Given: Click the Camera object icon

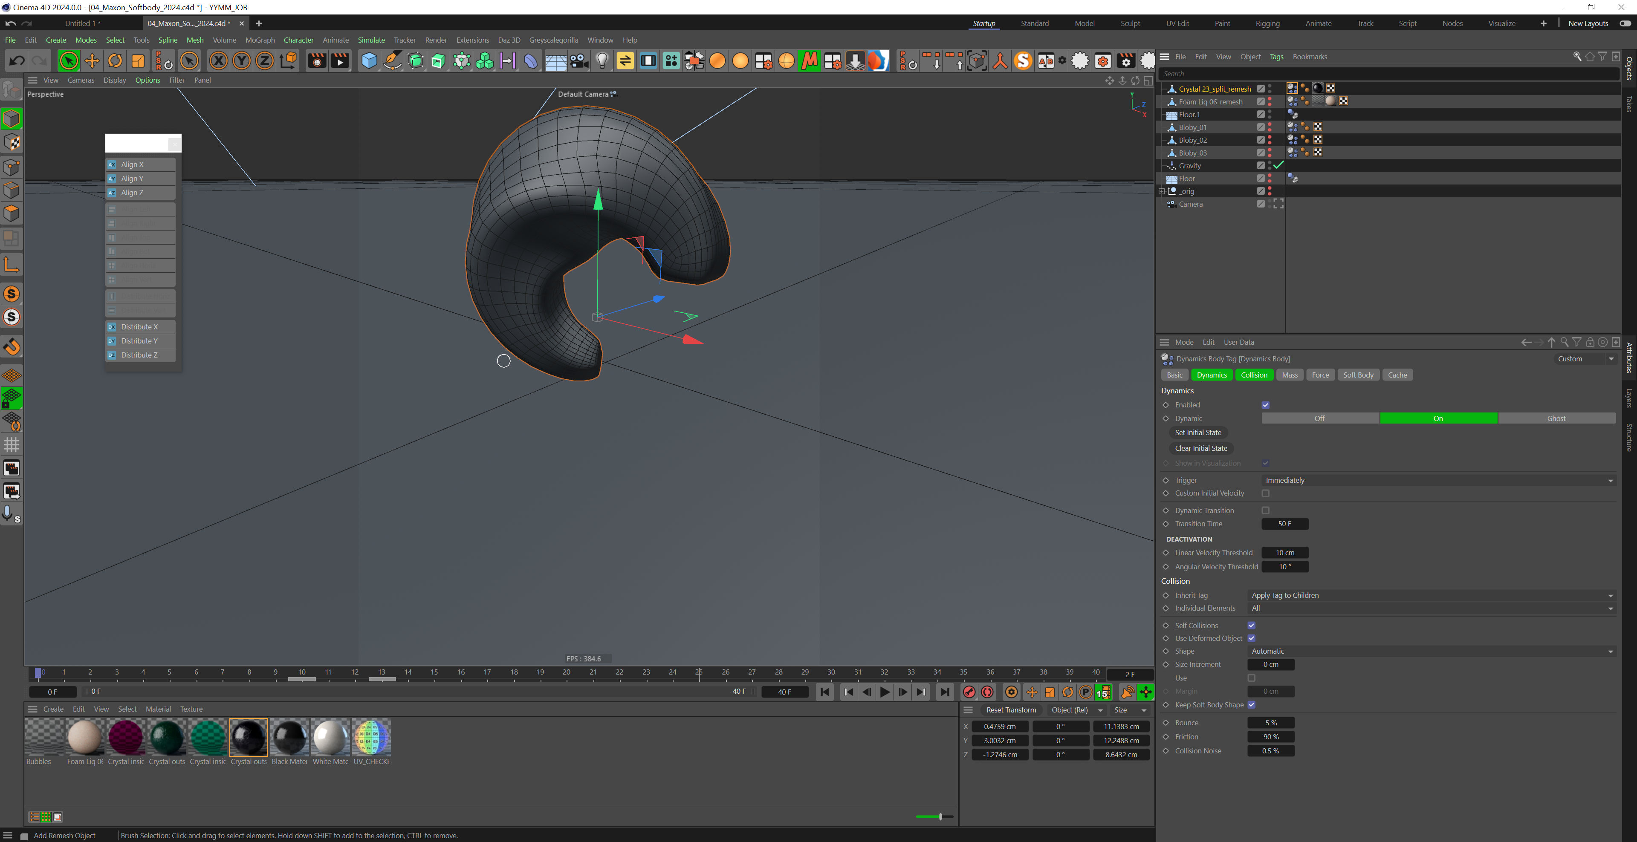Looking at the screenshot, I should [x=579, y=61].
